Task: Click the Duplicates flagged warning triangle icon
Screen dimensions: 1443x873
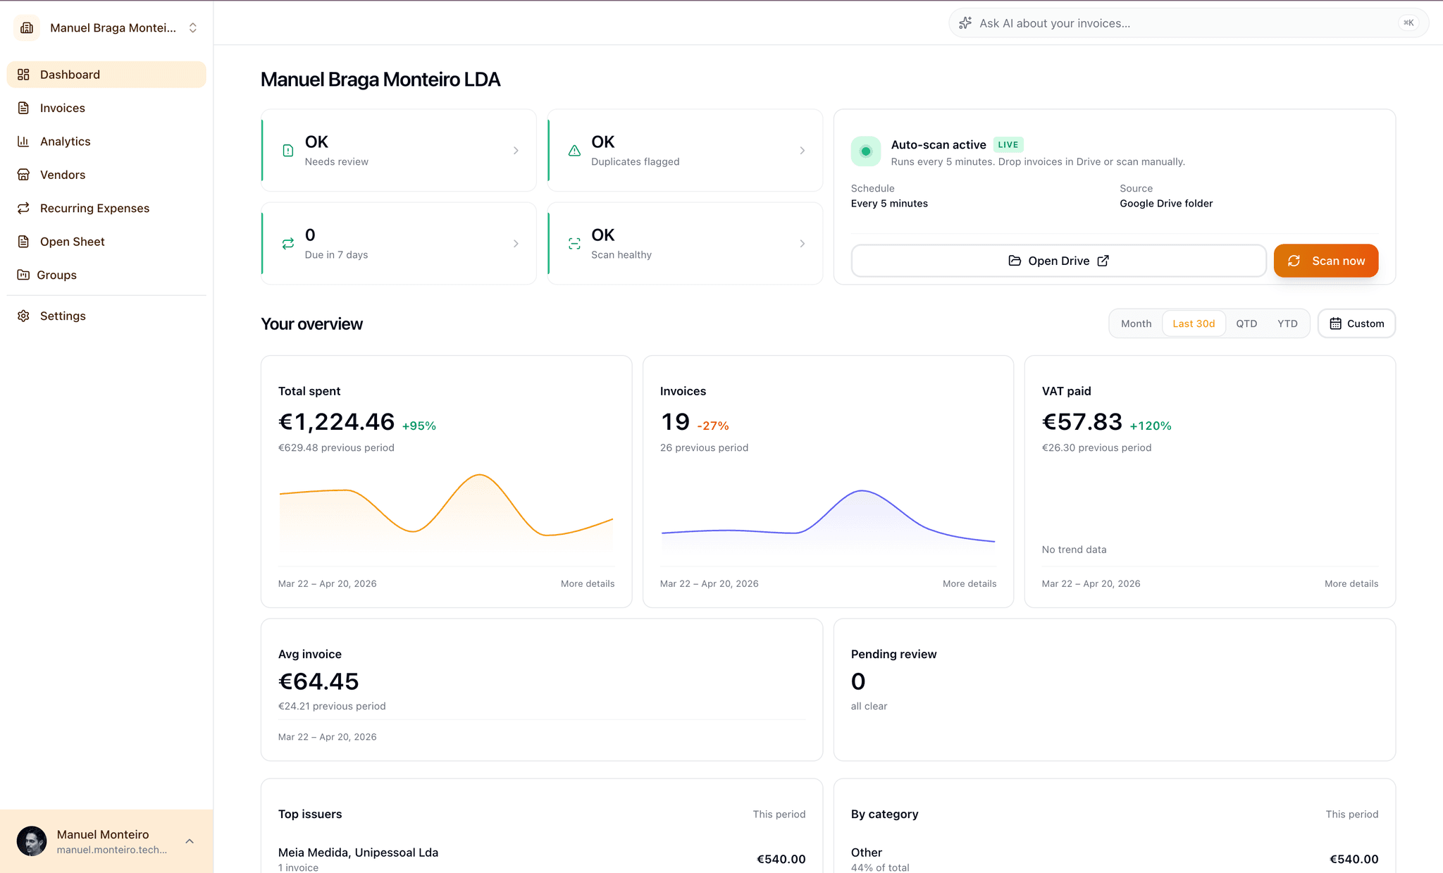Action: (x=574, y=151)
